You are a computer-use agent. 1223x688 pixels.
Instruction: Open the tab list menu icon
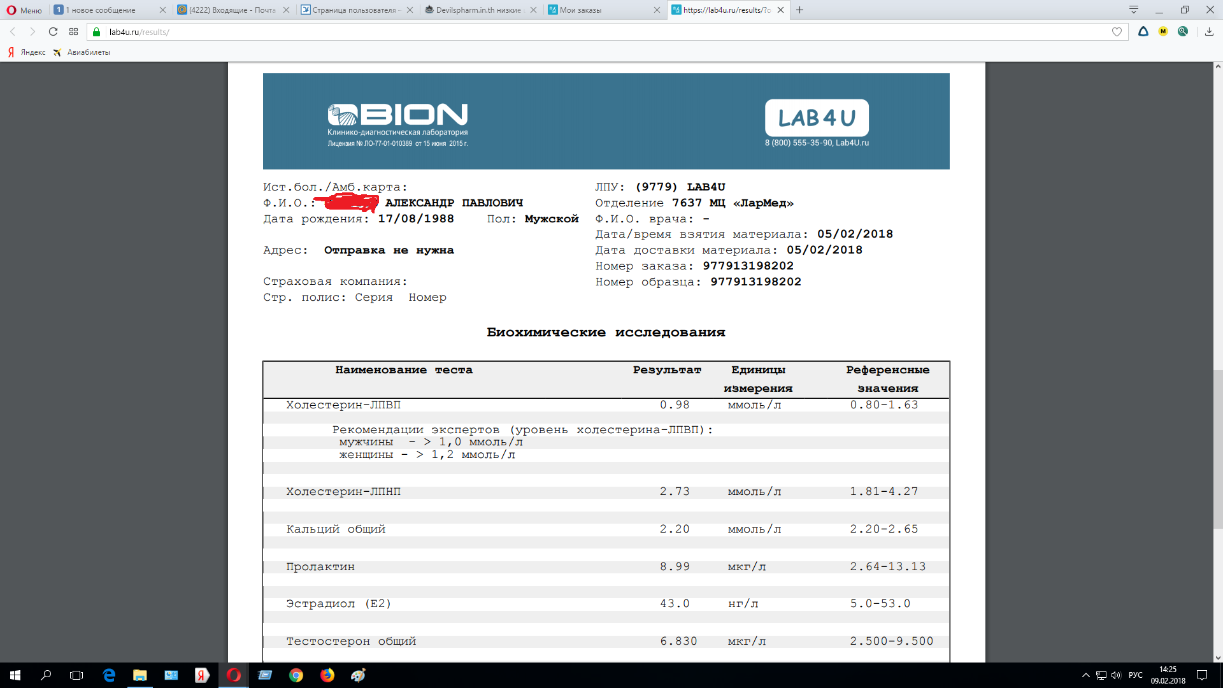click(1134, 10)
